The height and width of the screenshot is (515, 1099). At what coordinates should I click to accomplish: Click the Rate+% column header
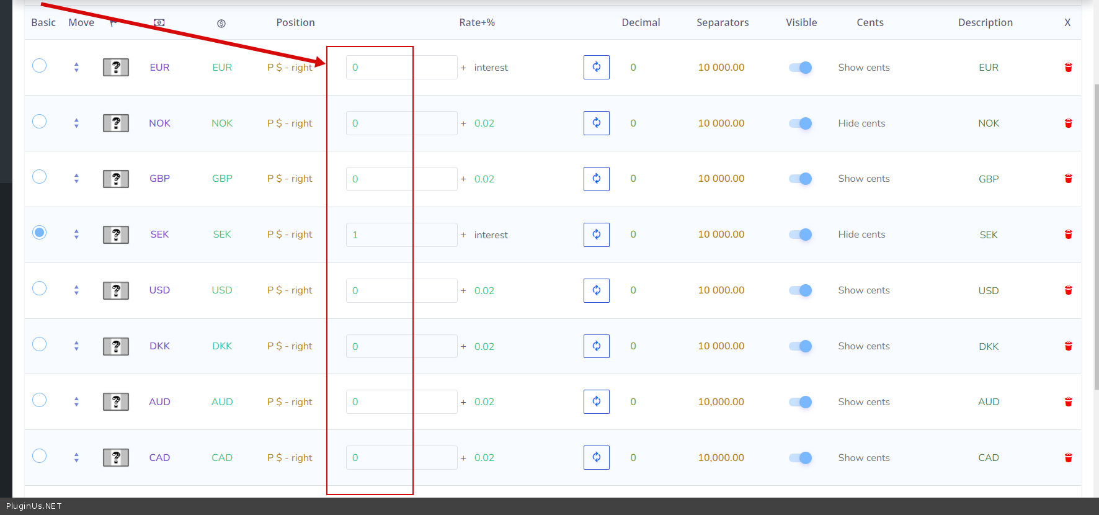[476, 22]
